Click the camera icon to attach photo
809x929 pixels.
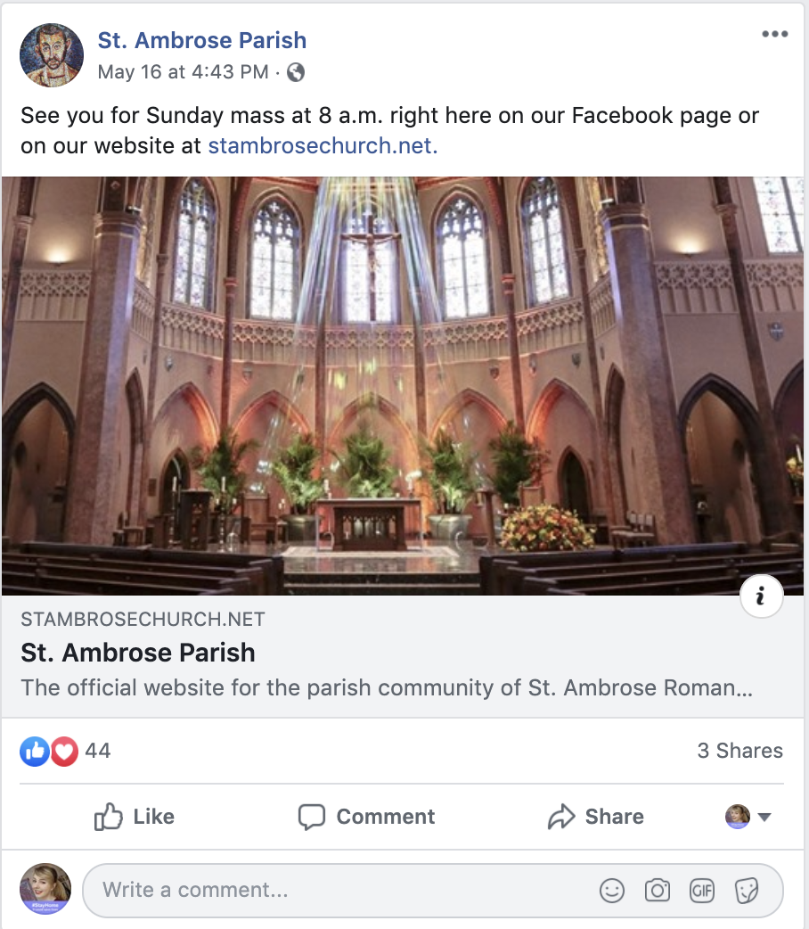point(658,890)
